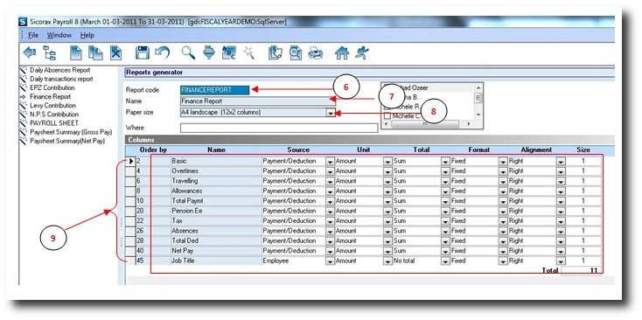Delete record using the page with X icon

click(x=116, y=52)
